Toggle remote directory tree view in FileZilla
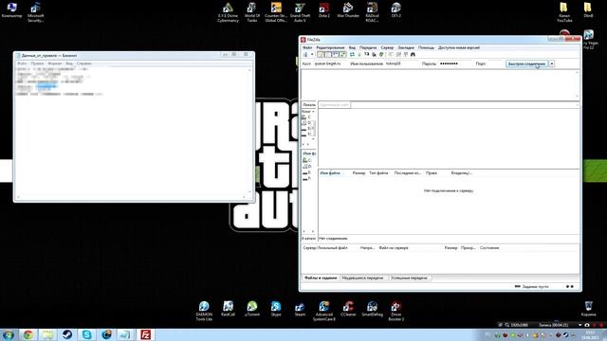Image resolution: width=607 pixels, height=341 pixels. 335,55
